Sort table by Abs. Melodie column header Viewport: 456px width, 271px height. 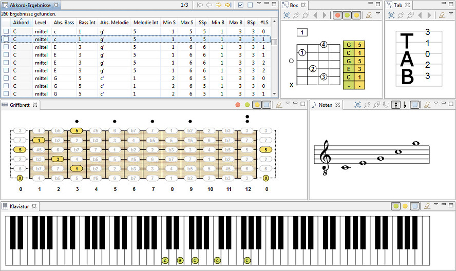(x=115, y=23)
